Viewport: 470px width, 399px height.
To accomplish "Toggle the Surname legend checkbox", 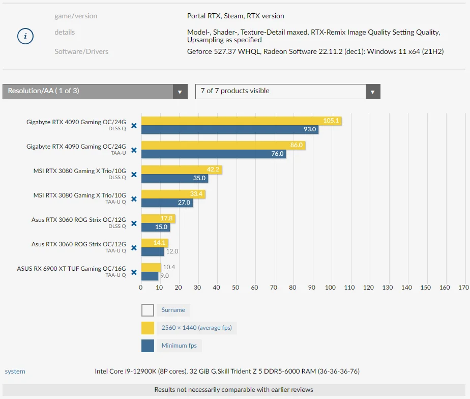I will point(148,310).
